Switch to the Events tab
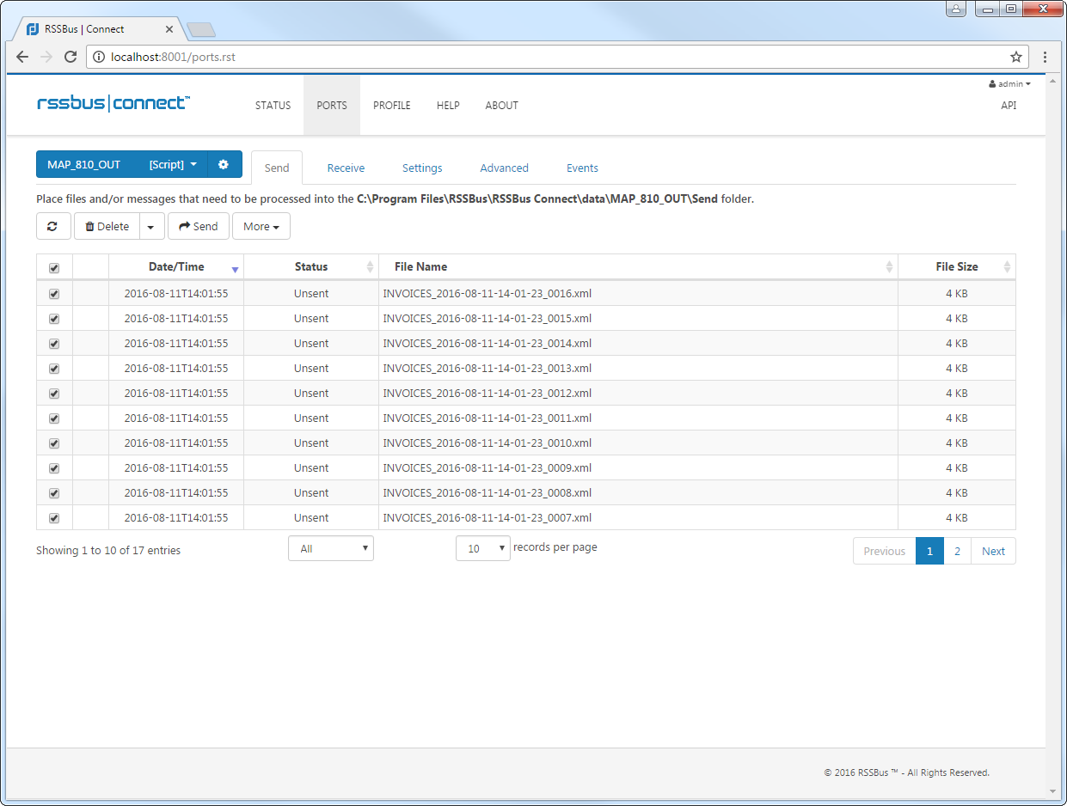 582,168
